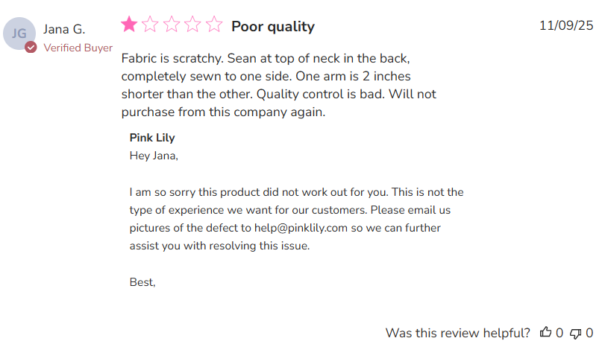
Task: Click the first filled pink star
Action: (x=129, y=25)
